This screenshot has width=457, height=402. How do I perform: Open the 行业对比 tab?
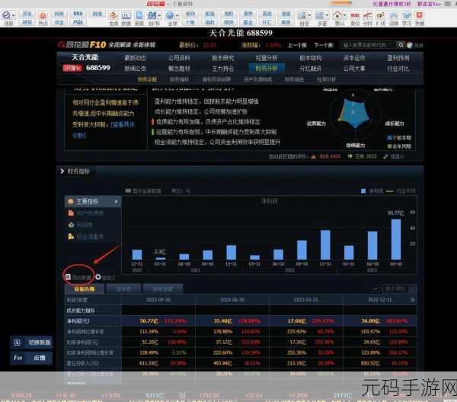[x=398, y=69]
